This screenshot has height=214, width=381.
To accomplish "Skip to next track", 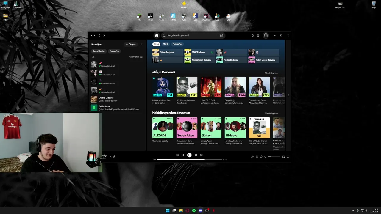I will coord(196,155).
